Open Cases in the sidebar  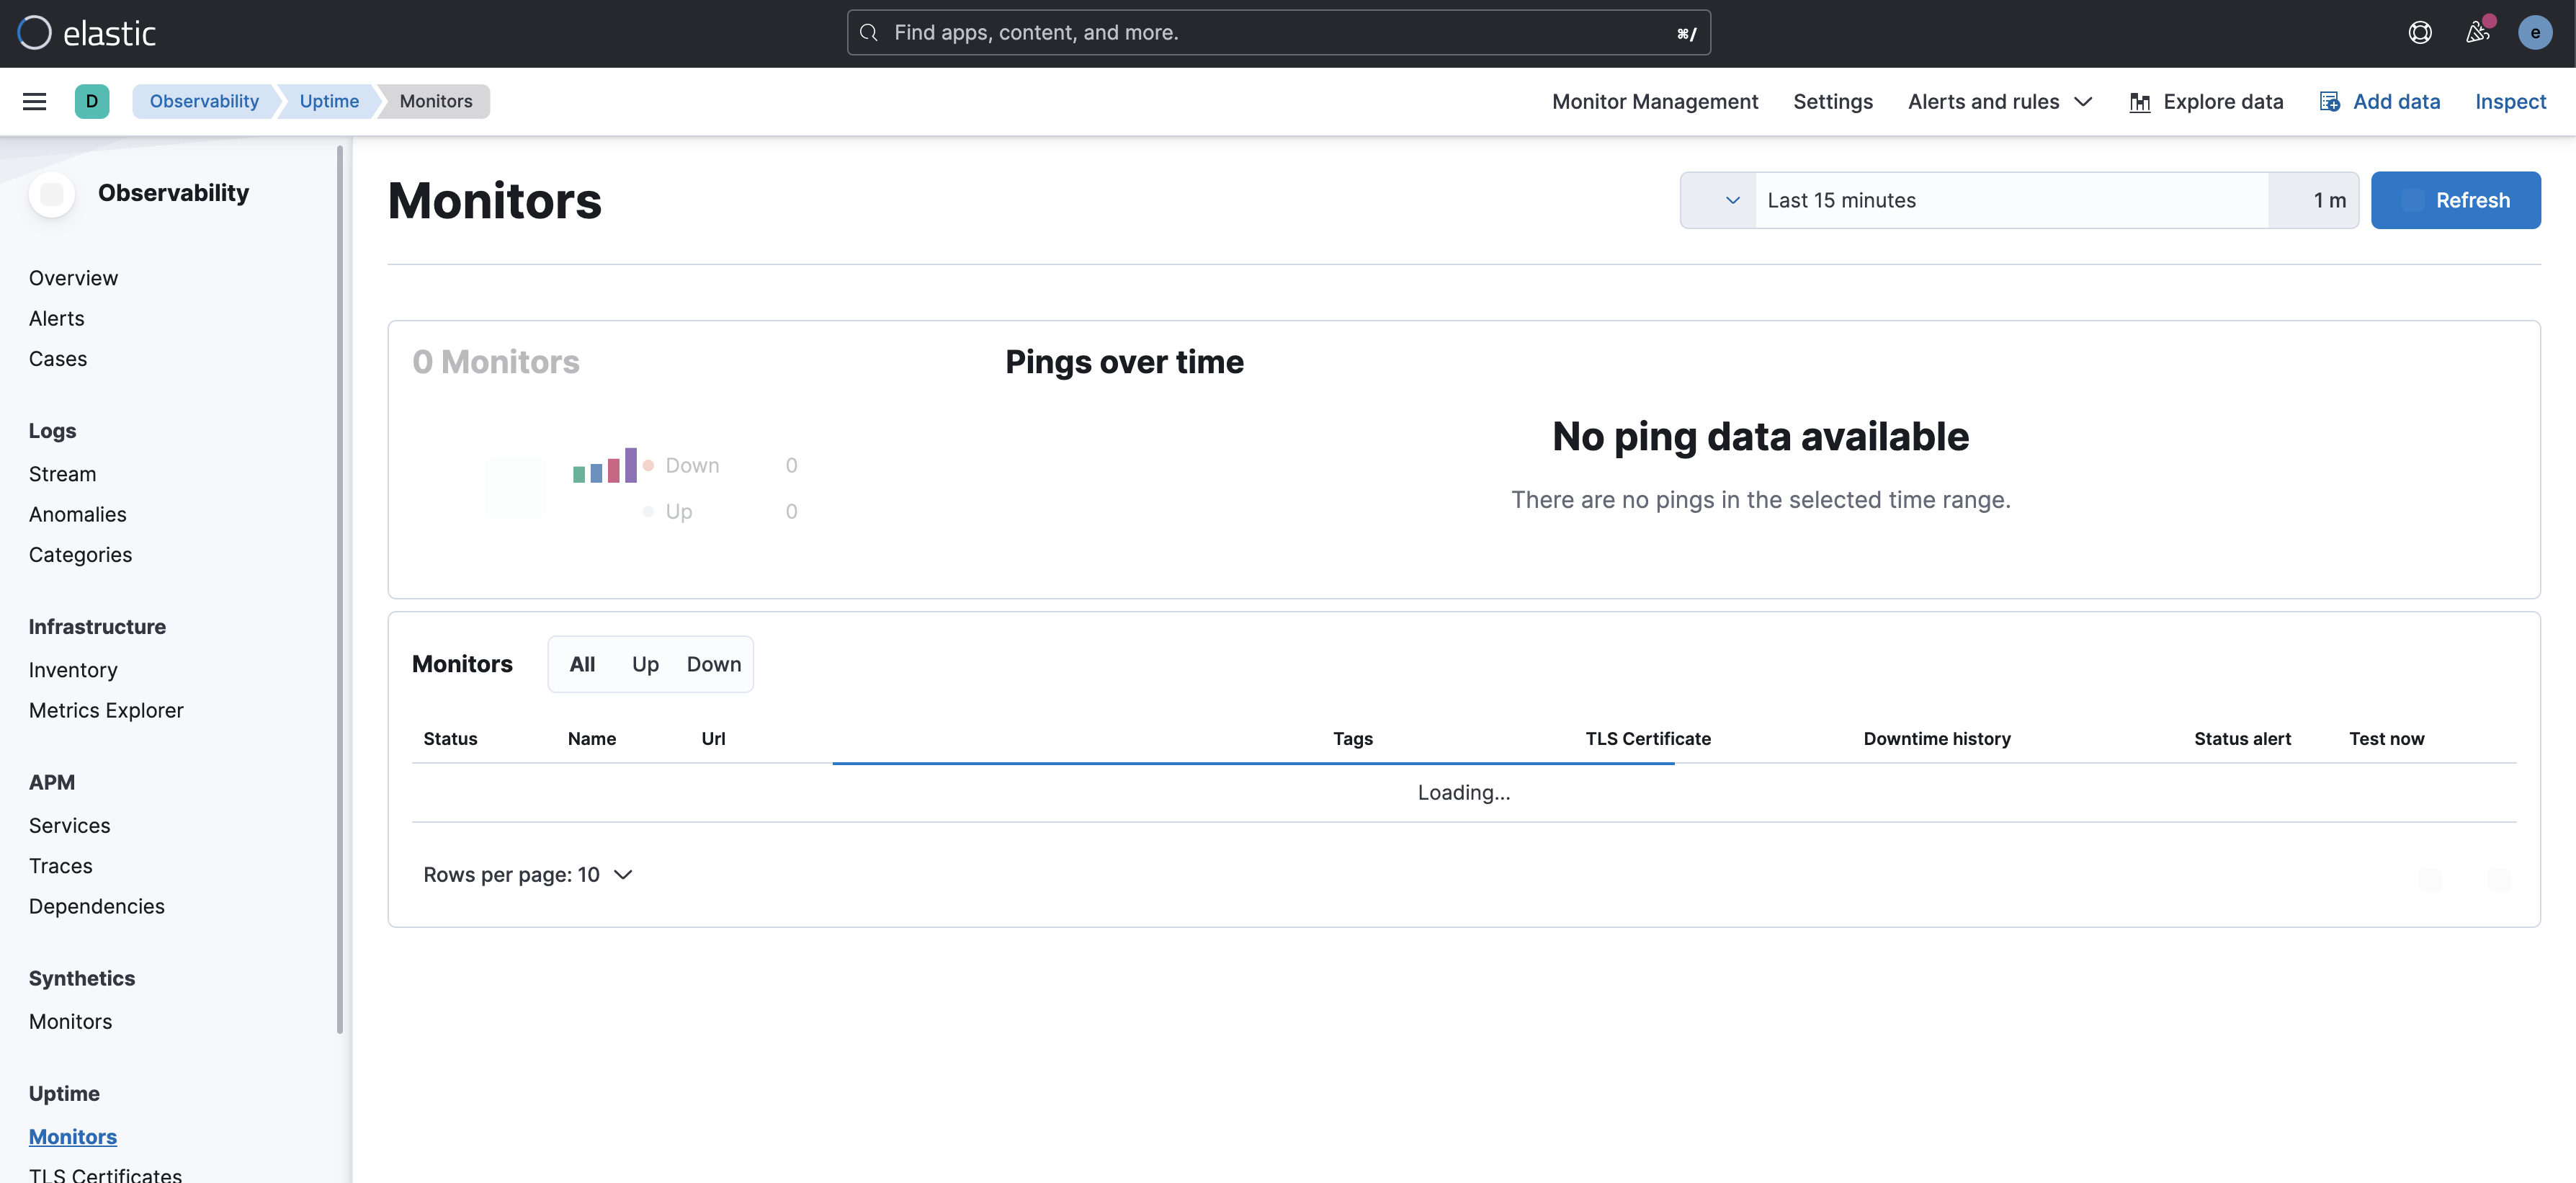pos(58,359)
